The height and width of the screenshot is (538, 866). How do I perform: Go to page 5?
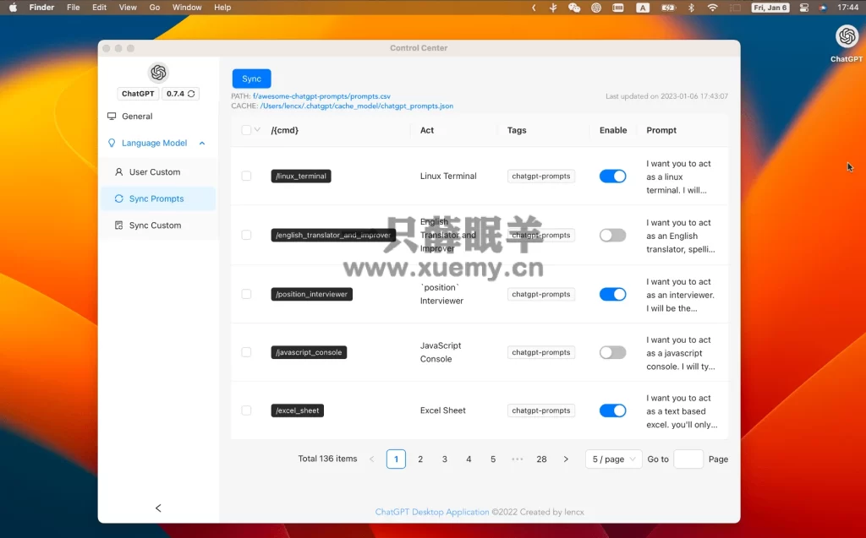coord(493,459)
